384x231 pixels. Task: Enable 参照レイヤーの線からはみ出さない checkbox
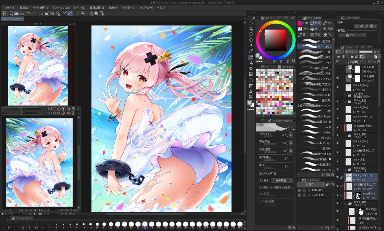tap(260, 187)
